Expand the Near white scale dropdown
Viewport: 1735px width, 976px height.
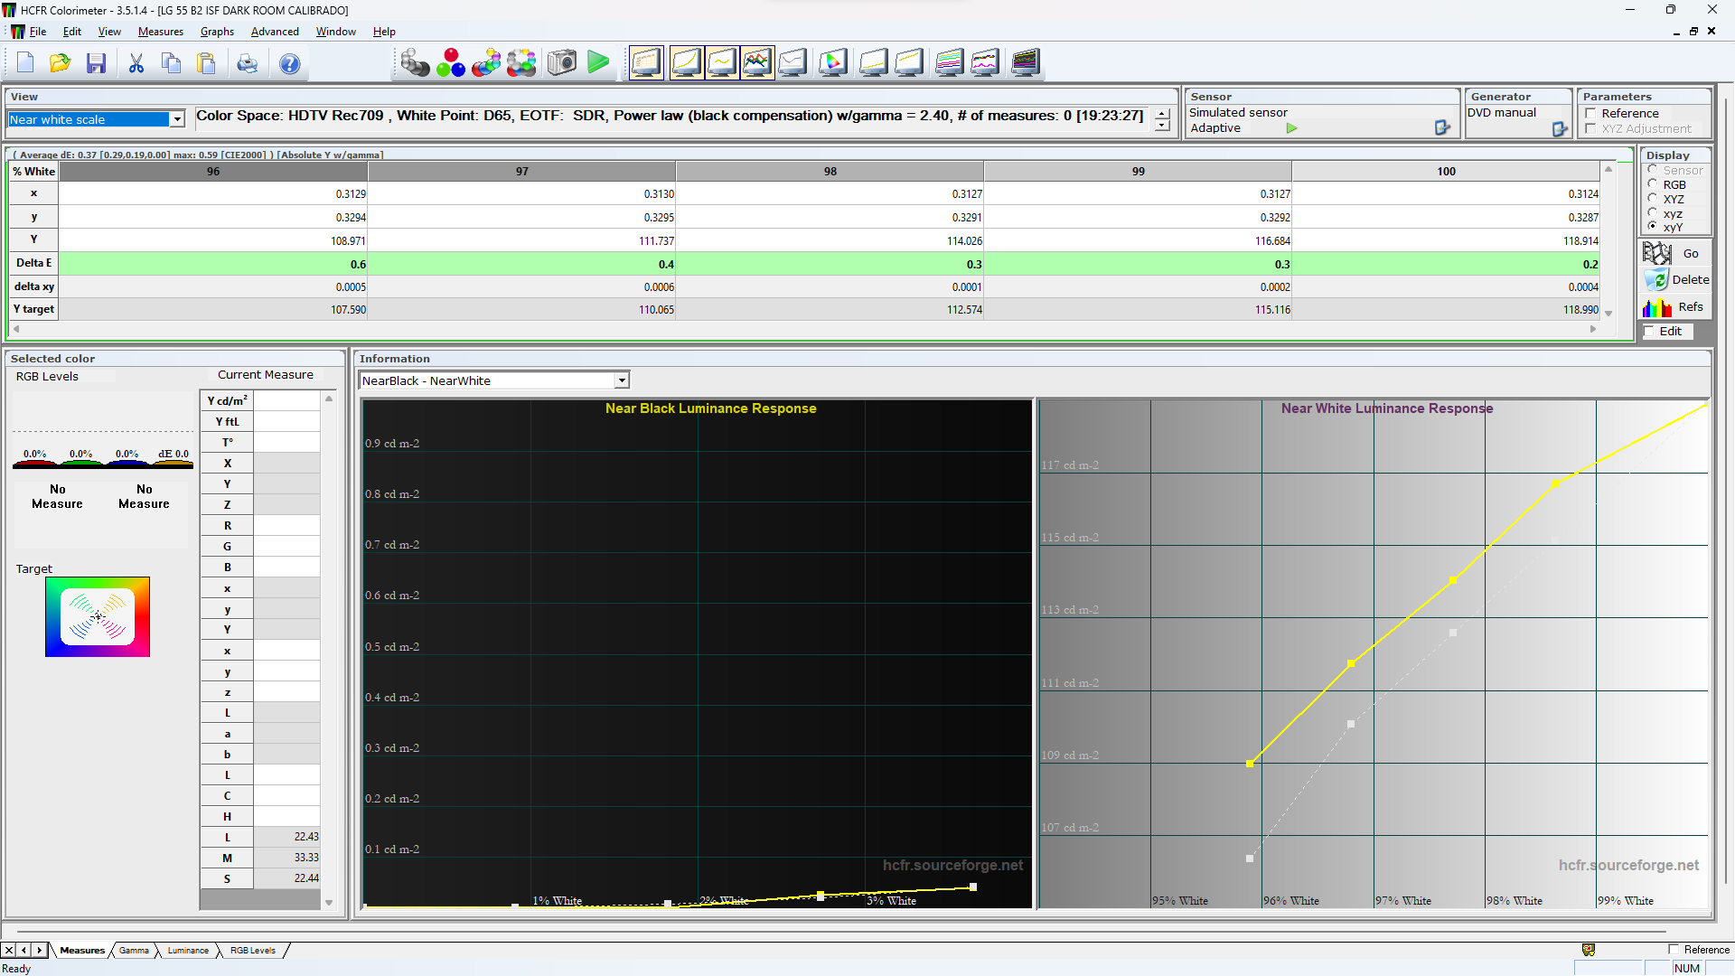tap(177, 119)
